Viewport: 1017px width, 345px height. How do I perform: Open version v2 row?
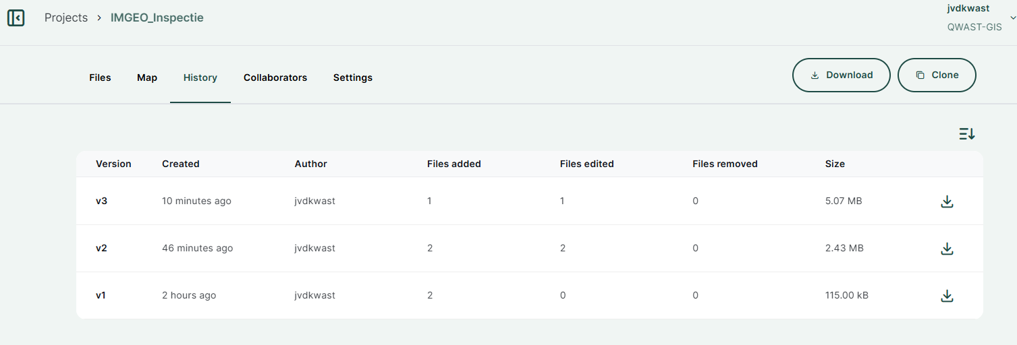(101, 248)
